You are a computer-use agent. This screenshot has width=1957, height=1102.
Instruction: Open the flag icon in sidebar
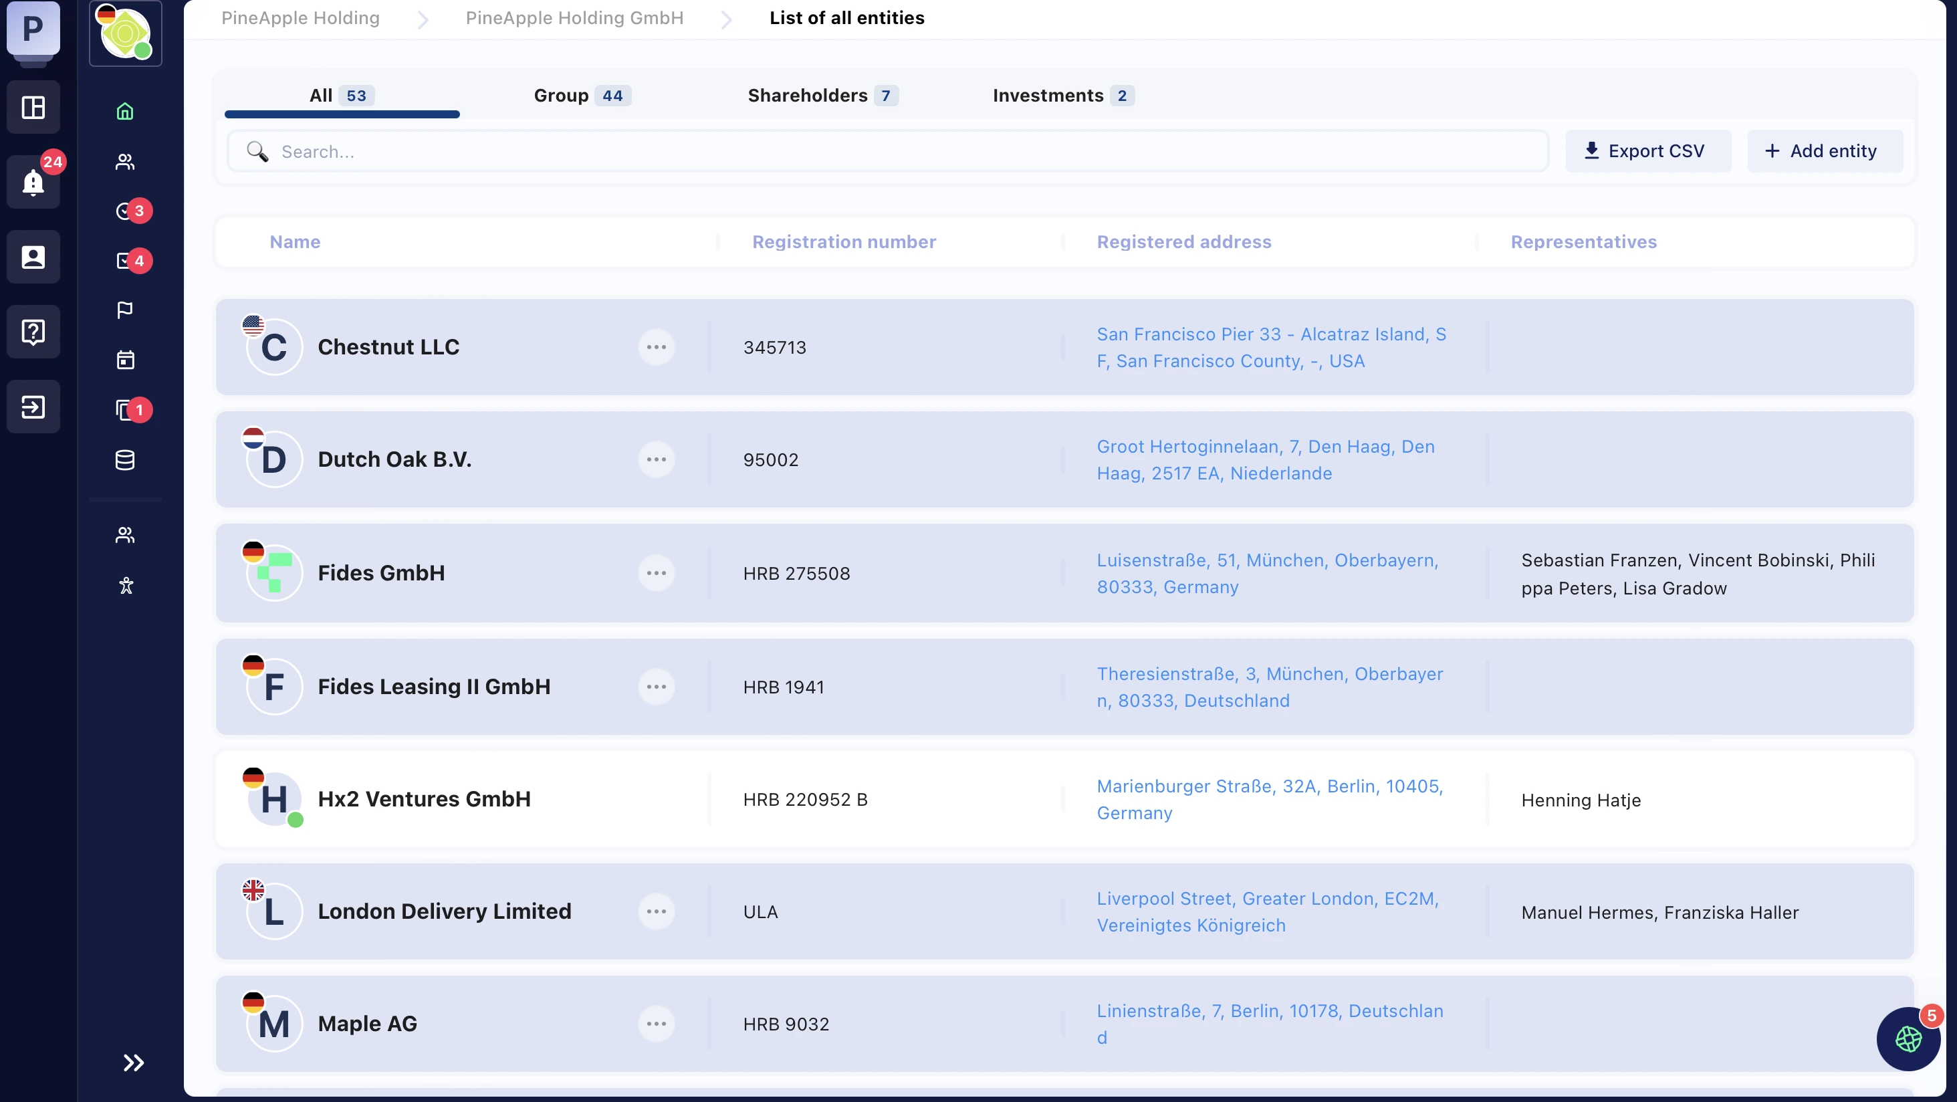125,310
